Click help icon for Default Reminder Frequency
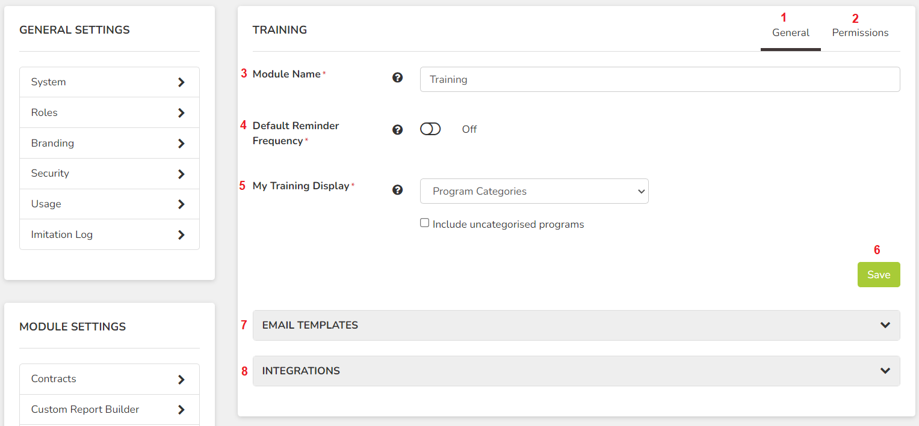This screenshot has height=426, width=919. click(x=397, y=130)
